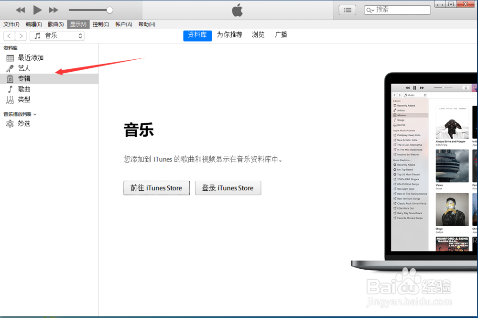Click the 歌曲 music note icon
This screenshot has height=318, width=478.
(x=10, y=89)
